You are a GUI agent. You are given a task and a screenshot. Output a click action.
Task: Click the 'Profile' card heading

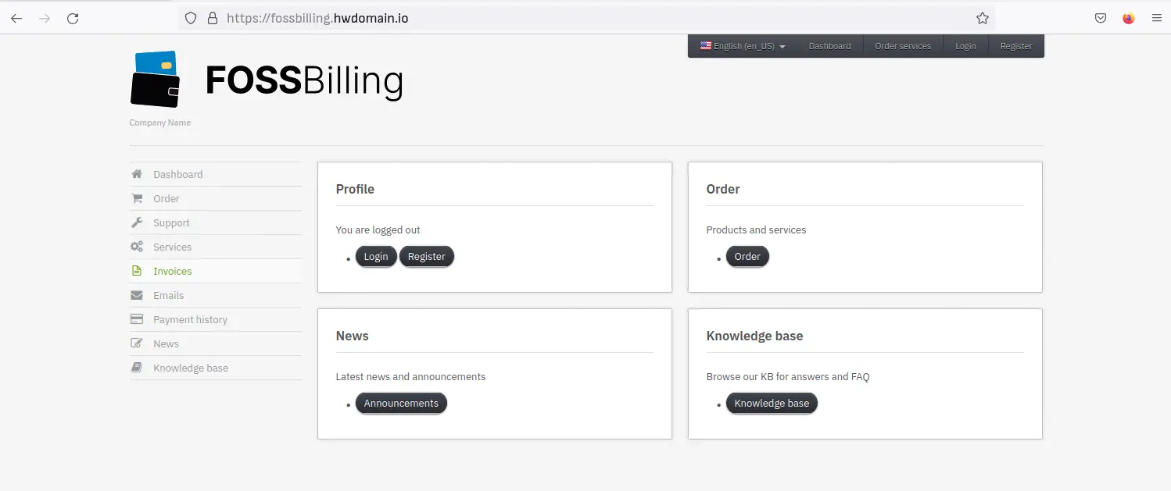click(x=355, y=189)
